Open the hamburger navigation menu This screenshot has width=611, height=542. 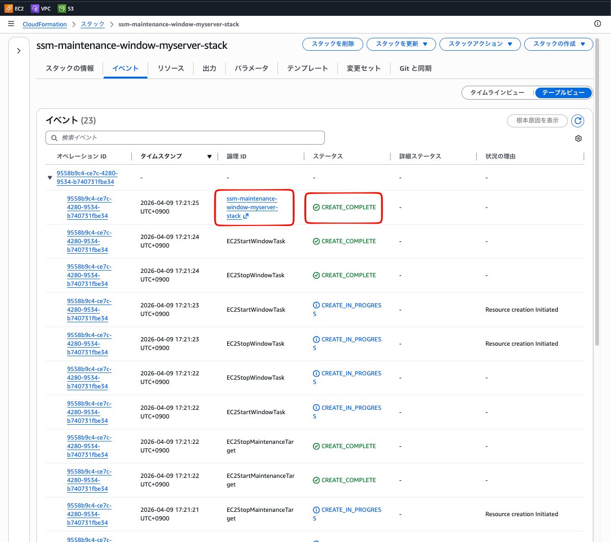11,24
